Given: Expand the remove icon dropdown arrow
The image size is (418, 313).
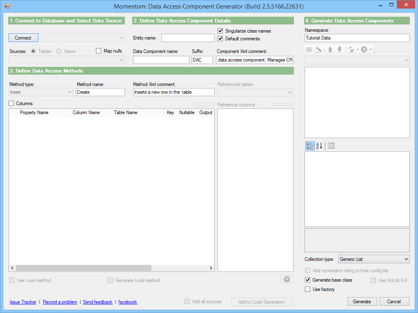Looking at the screenshot, I should (x=371, y=49).
